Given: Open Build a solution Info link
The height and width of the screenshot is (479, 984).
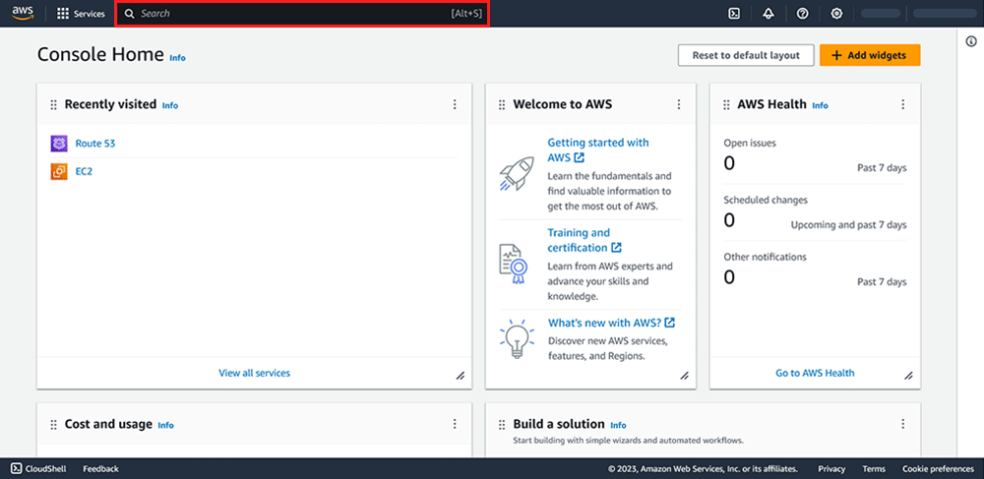Looking at the screenshot, I should click(x=618, y=425).
